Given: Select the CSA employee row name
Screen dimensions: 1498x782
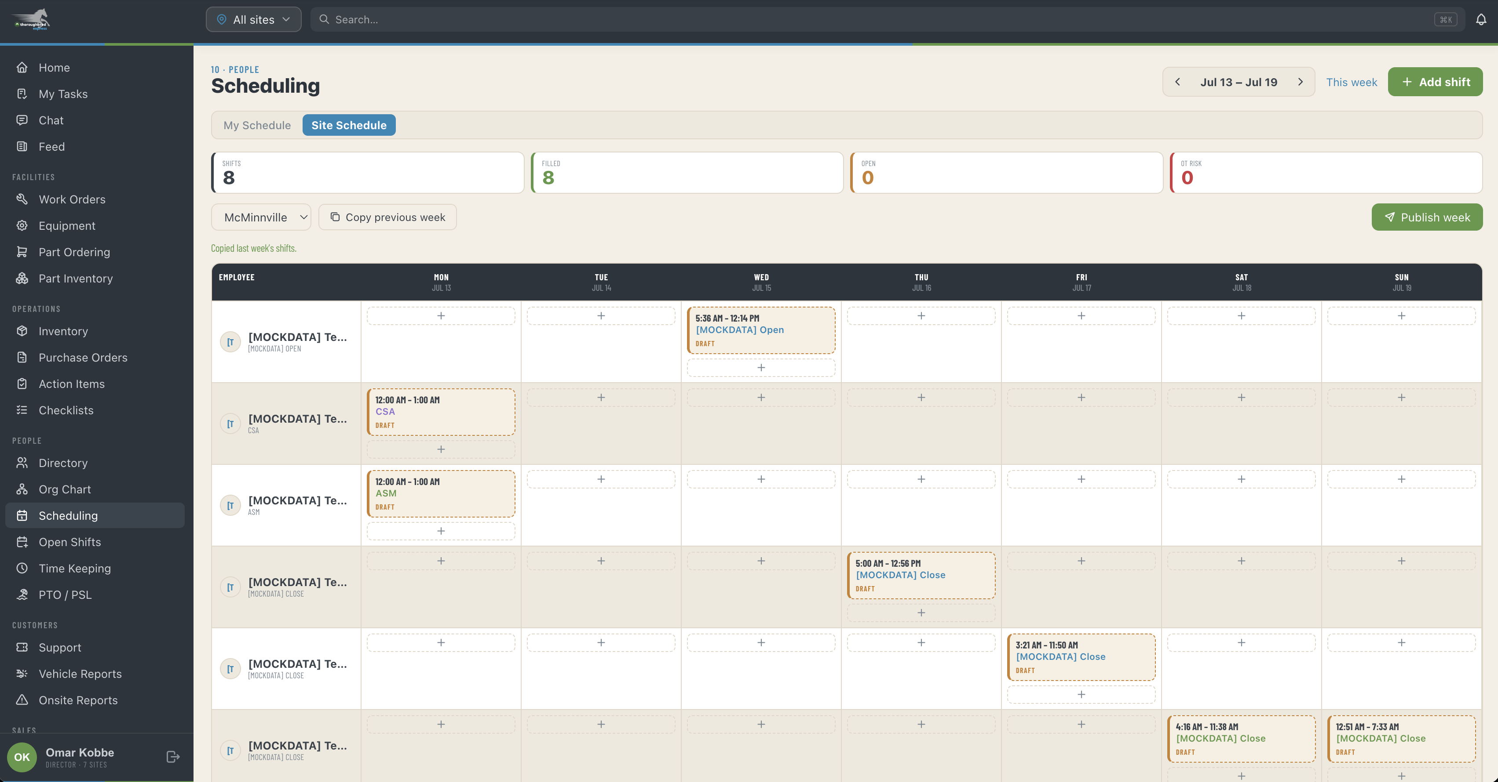Looking at the screenshot, I should [x=297, y=418].
